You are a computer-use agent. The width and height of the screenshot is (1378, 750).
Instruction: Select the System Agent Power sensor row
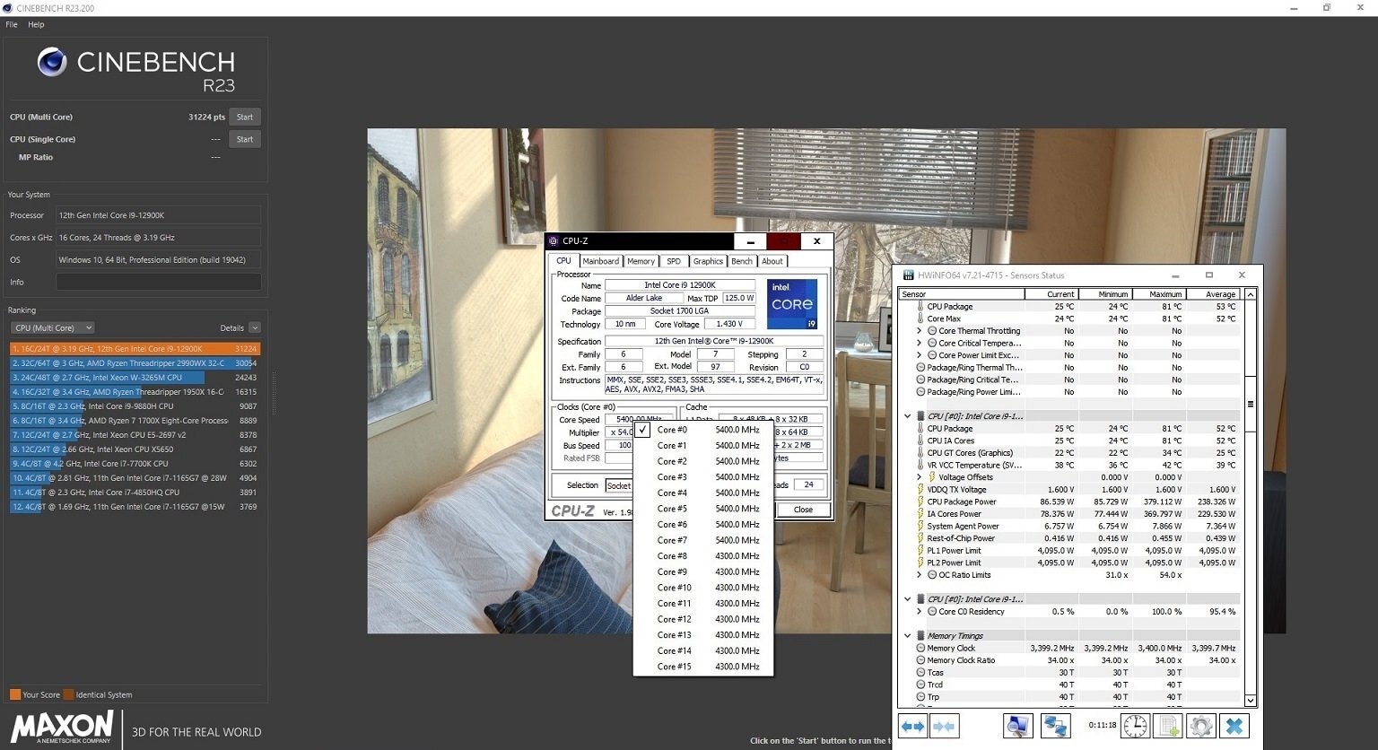click(1071, 527)
